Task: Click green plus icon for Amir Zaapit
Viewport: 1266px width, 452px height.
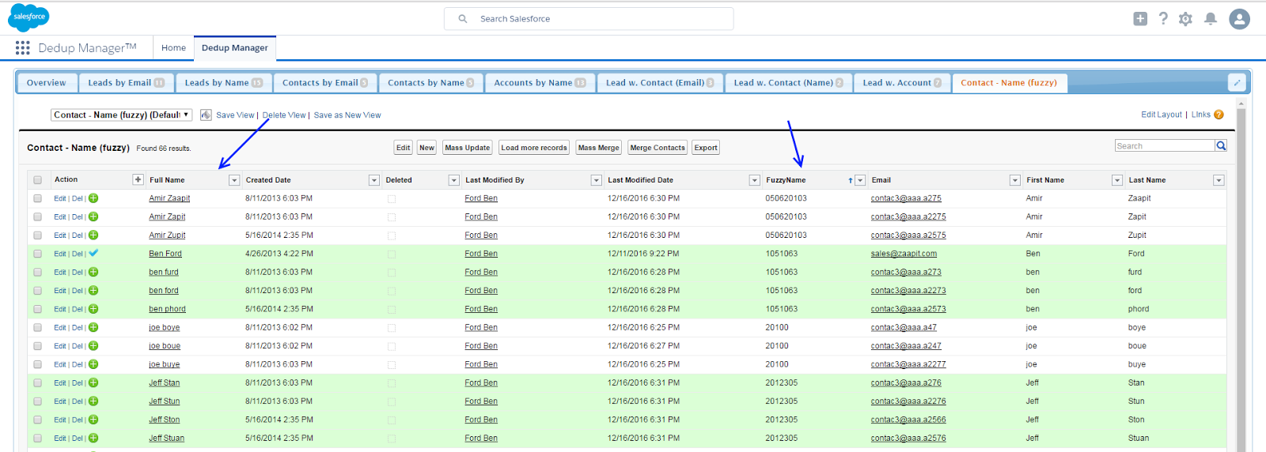Action: click(x=93, y=198)
